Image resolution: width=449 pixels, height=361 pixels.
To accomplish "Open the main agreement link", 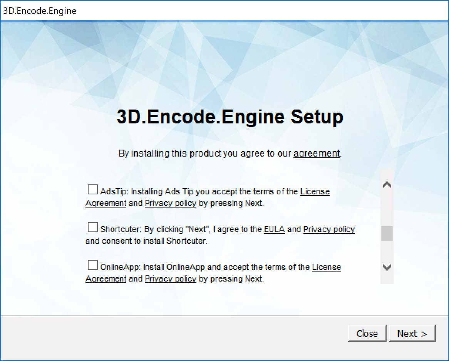I will (317, 154).
